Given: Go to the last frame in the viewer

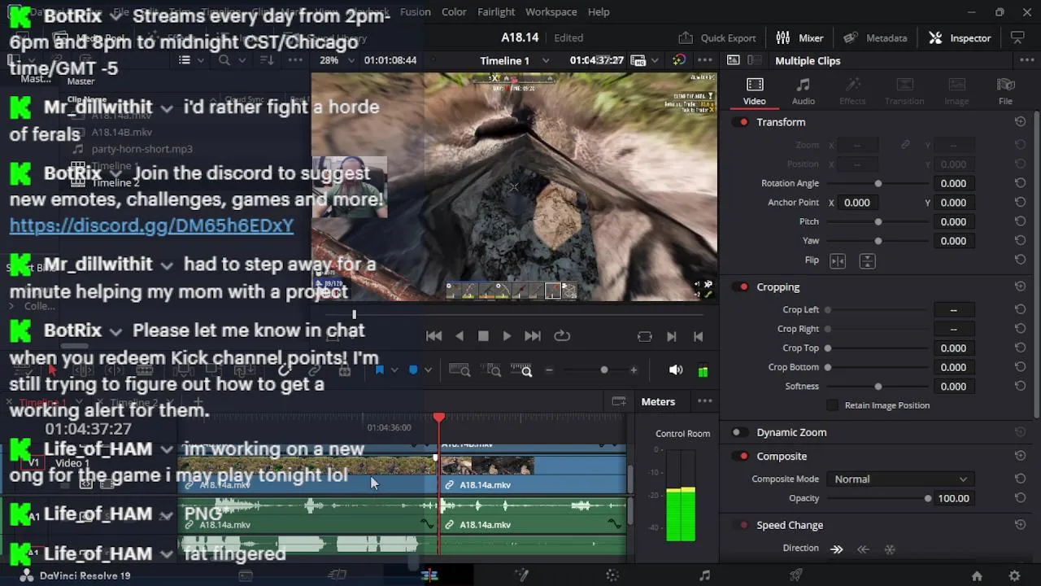Looking at the screenshot, I should click(533, 336).
